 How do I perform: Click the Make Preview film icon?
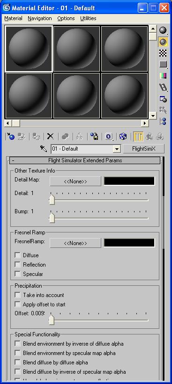(163, 87)
